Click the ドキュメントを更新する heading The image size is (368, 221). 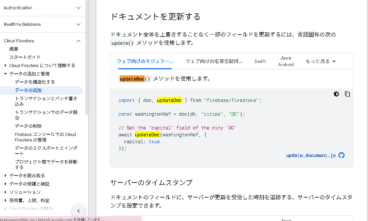coord(155,17)
